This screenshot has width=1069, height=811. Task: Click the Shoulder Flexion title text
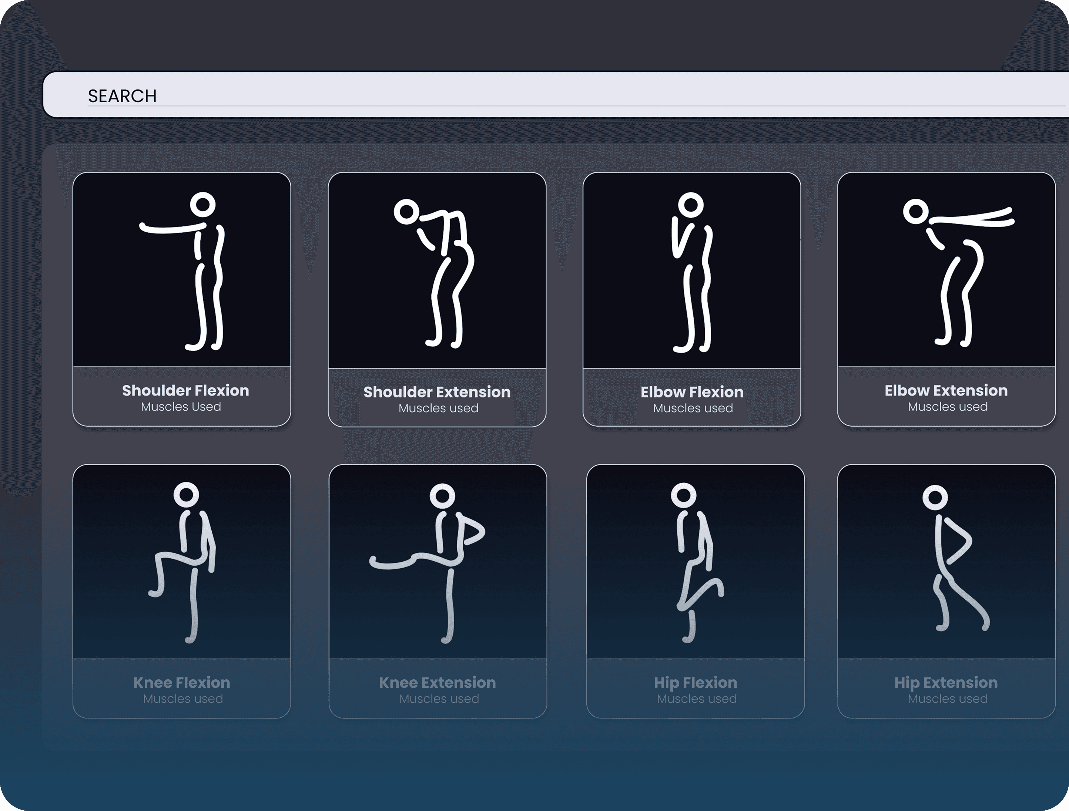pyautogui.click(x=185, y=390)
